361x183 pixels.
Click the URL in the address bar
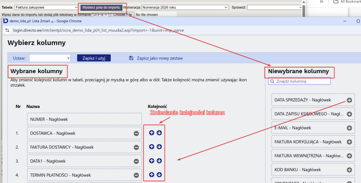(99, 30)
